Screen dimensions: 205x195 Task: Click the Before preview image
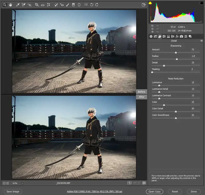[74, 51]
